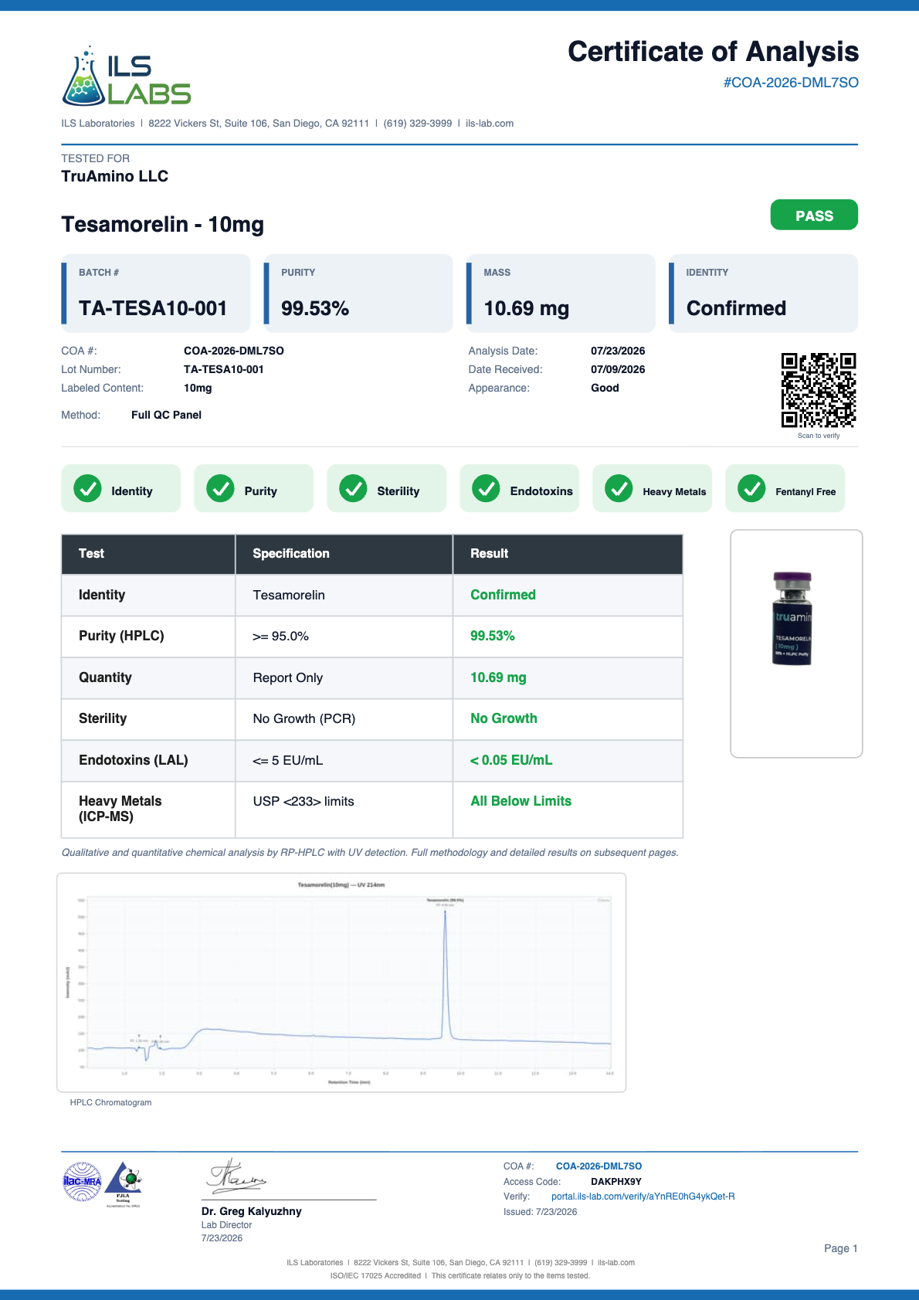
Task: Click the Date Received value 07/09/2026
Action: pyautogui.click(x=618, y=369)
